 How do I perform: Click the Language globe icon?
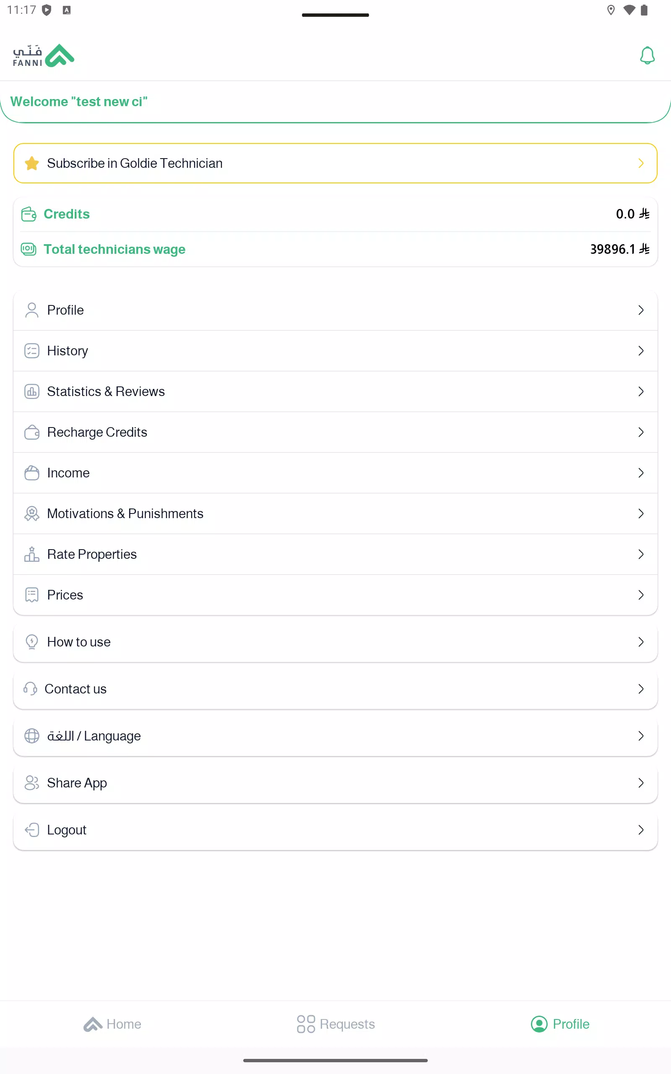32,736
